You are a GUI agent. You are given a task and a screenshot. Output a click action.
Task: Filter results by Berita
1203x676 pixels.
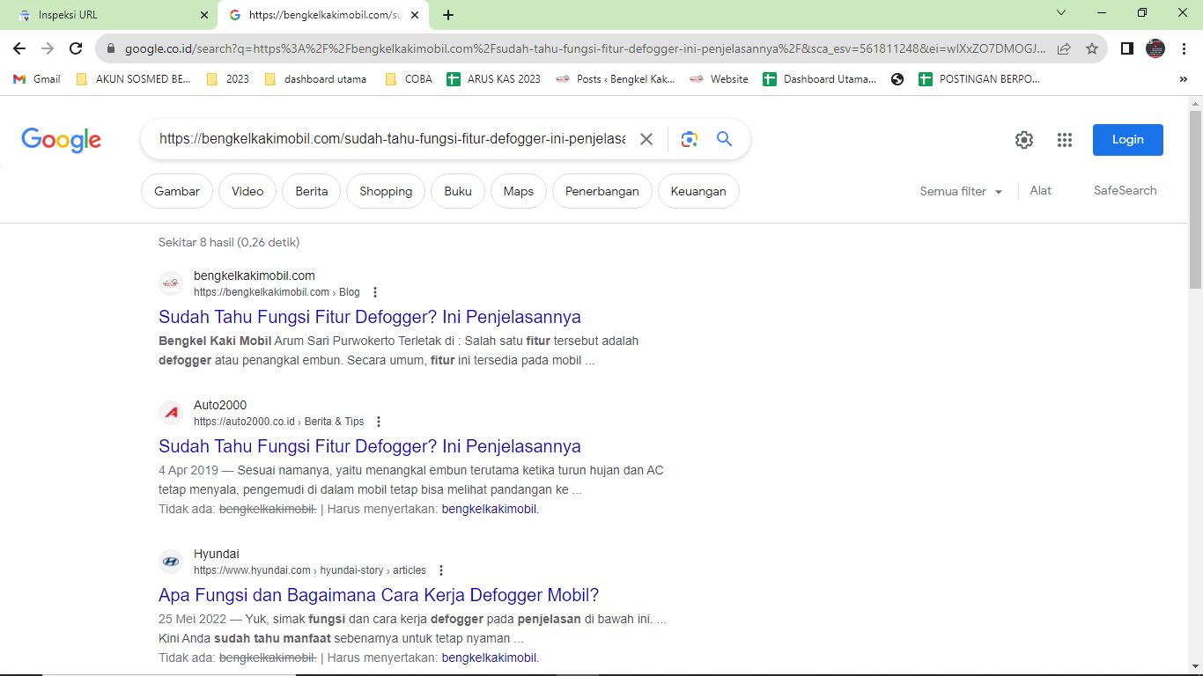(x=312, y=191)
